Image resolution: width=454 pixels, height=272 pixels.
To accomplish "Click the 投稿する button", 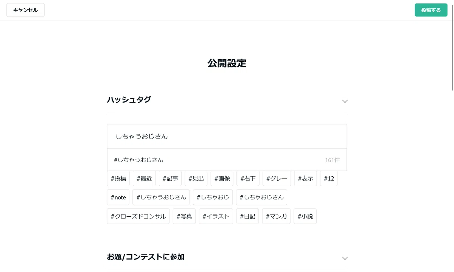I will pyautogui.click(x=431, y=10).
